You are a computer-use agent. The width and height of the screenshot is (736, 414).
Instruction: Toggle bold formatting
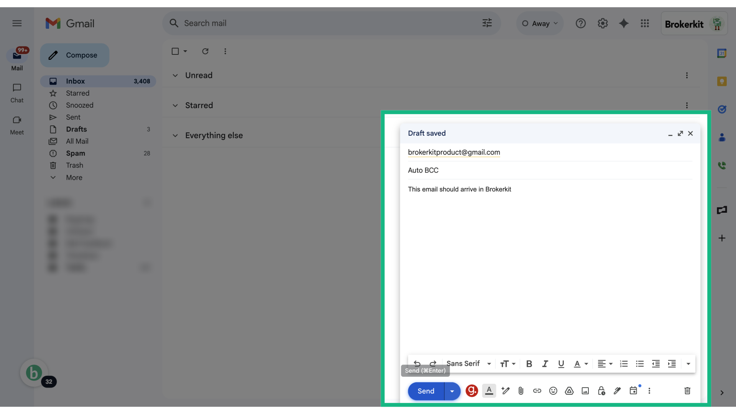[529, 364]
